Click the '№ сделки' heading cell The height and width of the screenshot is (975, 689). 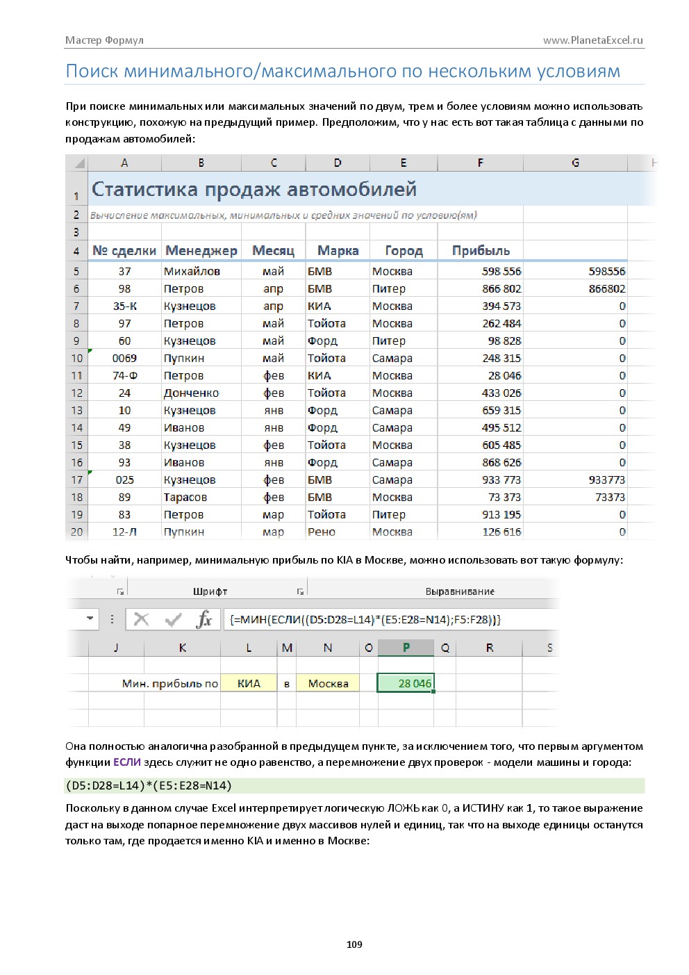[124, 250]
